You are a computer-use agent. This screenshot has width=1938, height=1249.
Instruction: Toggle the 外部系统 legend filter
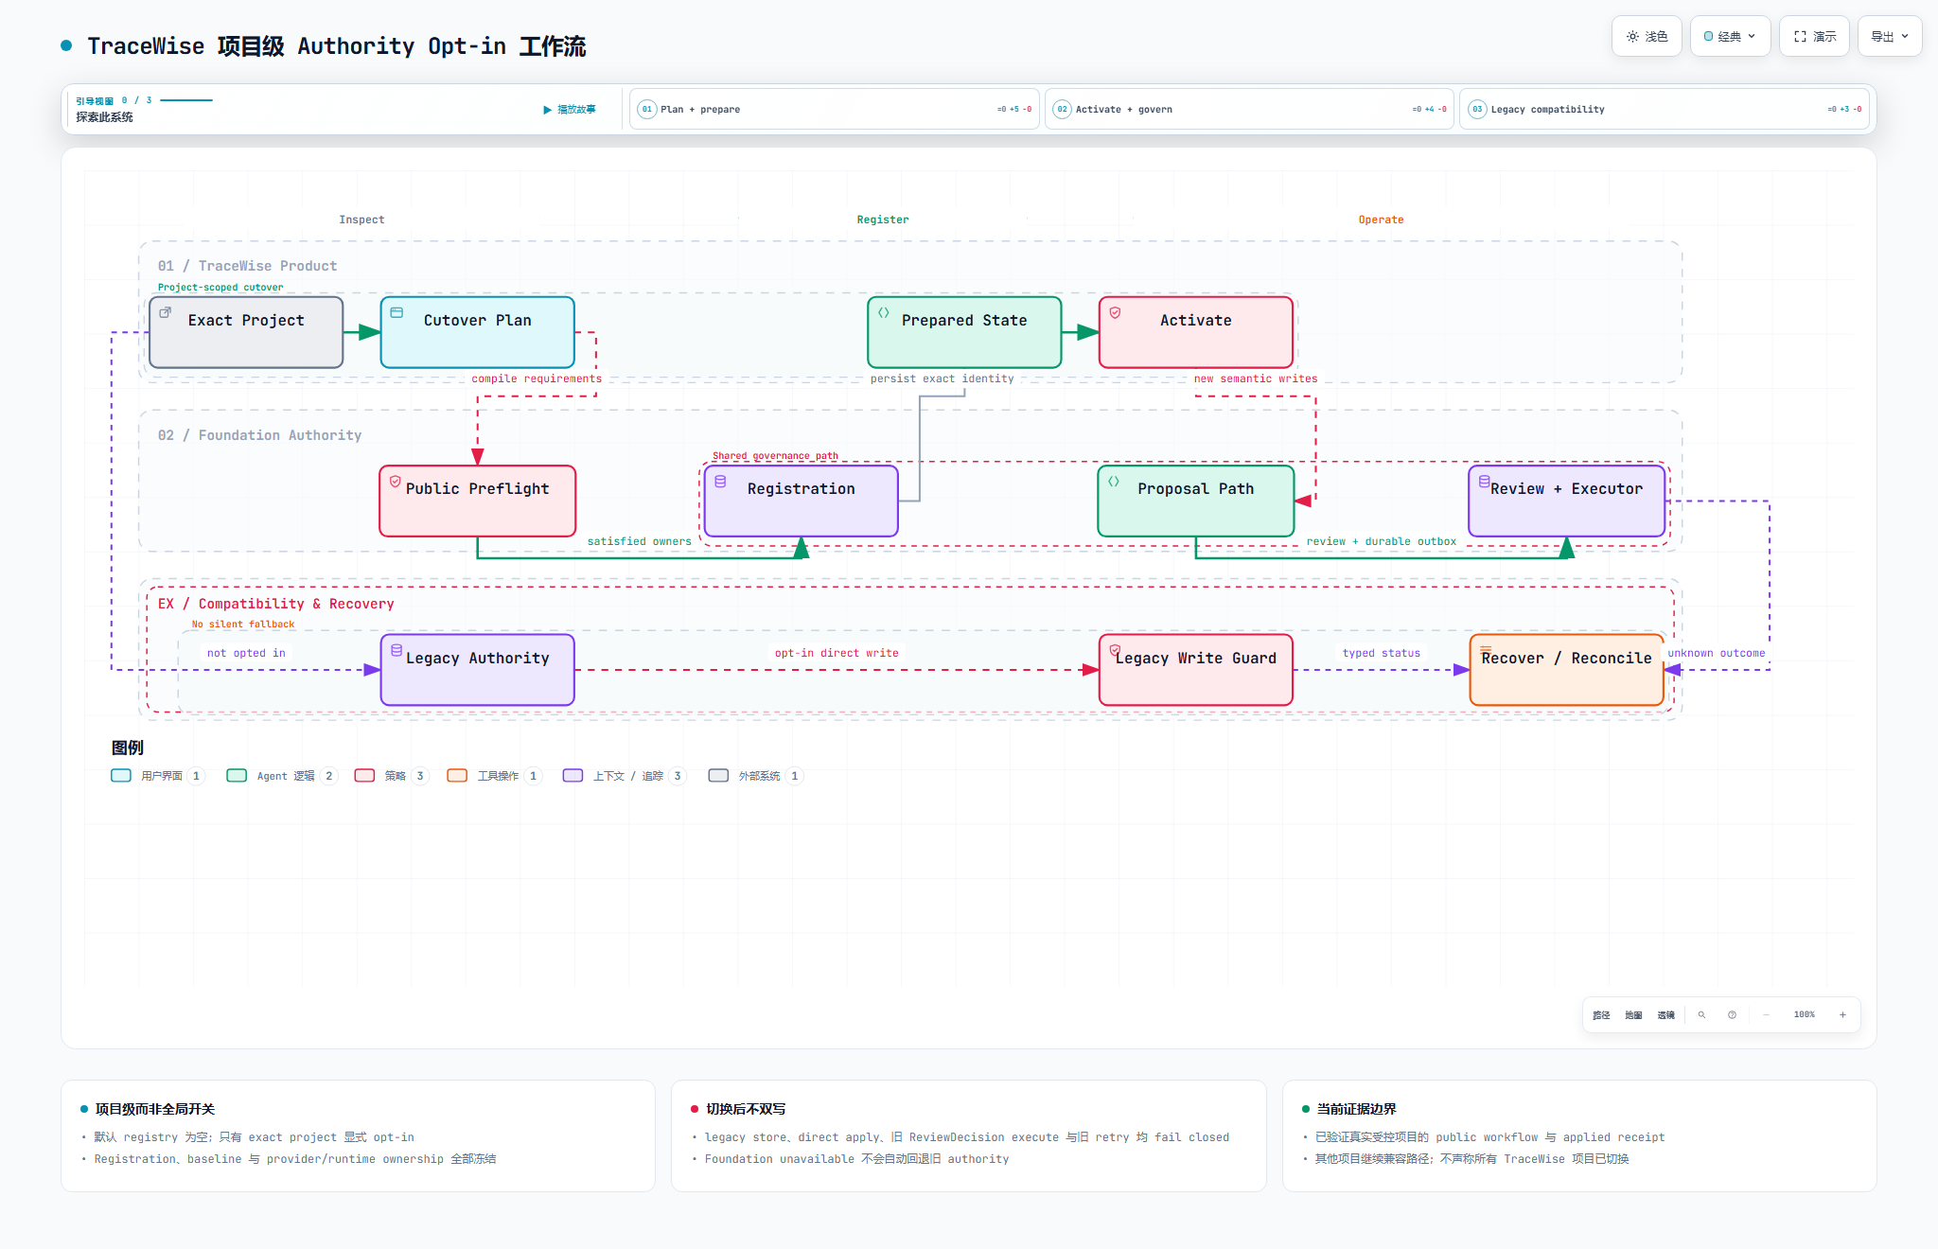click(x=756, y=776)
